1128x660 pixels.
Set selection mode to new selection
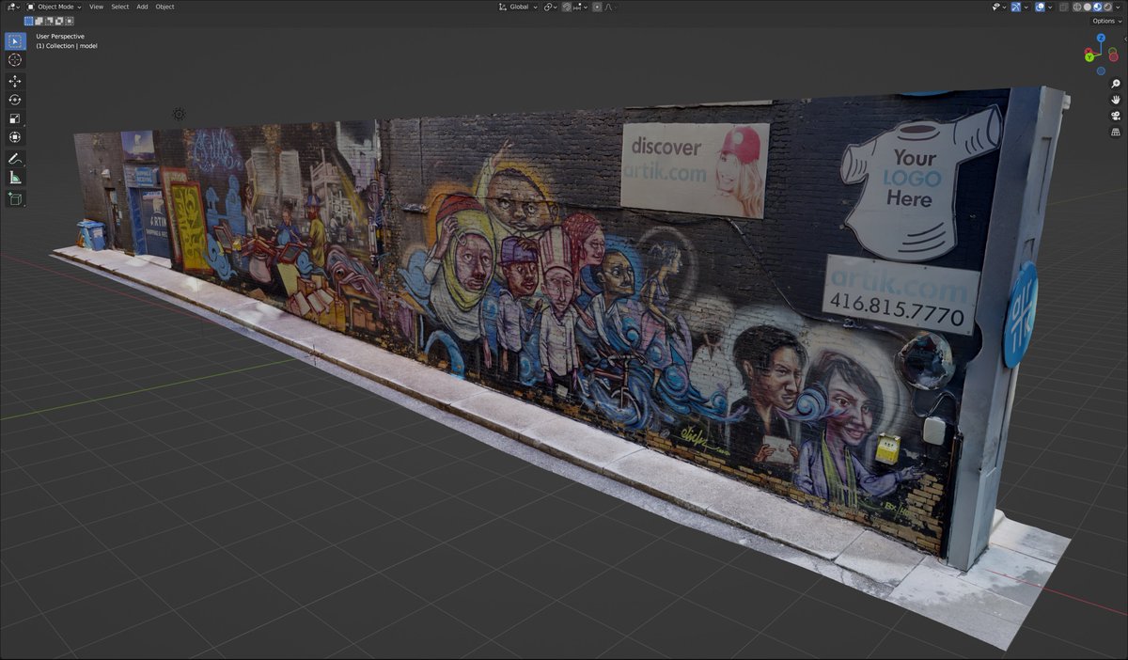tap(29, 20)
